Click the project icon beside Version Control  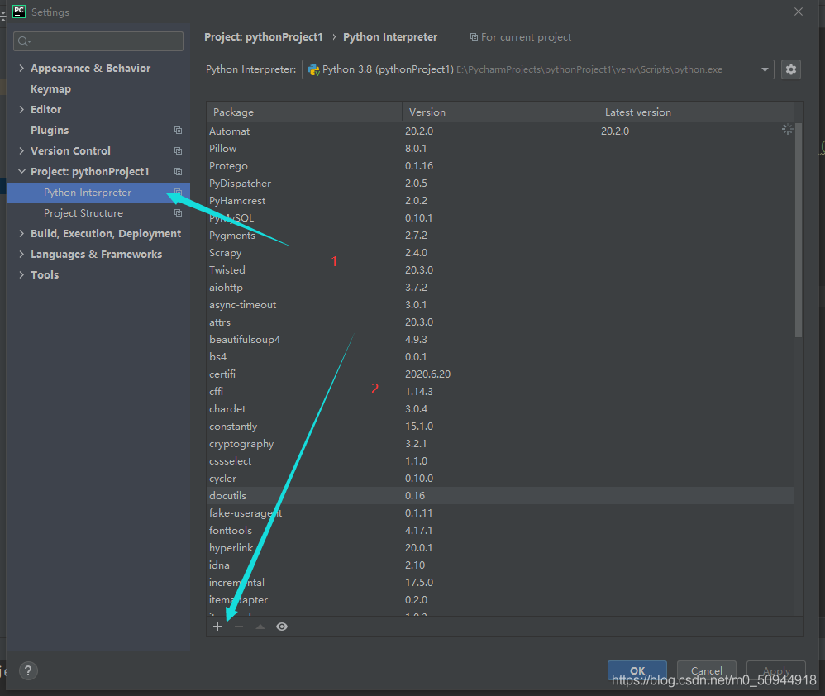[x=178, y=151]
